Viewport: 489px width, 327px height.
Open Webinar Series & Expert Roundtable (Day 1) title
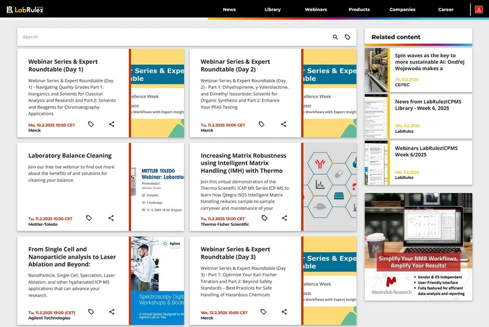(x=63, y=66)
